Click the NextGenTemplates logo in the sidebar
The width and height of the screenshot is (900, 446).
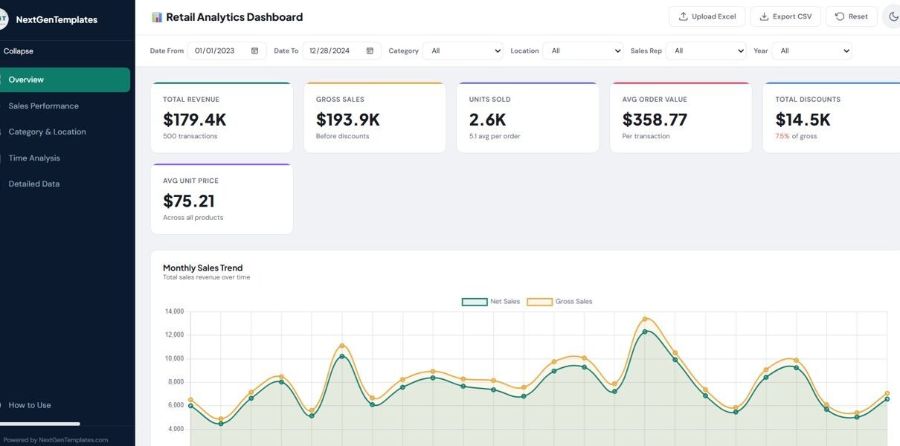click(x=2, y=19)
